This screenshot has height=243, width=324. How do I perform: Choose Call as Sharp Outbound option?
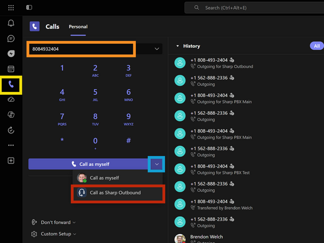point(118,193)
